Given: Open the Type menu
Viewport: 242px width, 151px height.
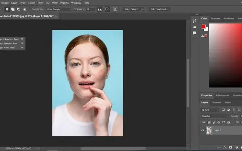Looking at the screenshot, I should coord(23,3).
